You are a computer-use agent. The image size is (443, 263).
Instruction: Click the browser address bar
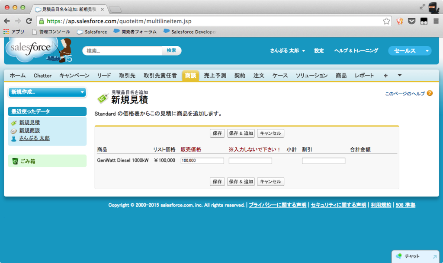pyautogui.click(x=214, y=21)
